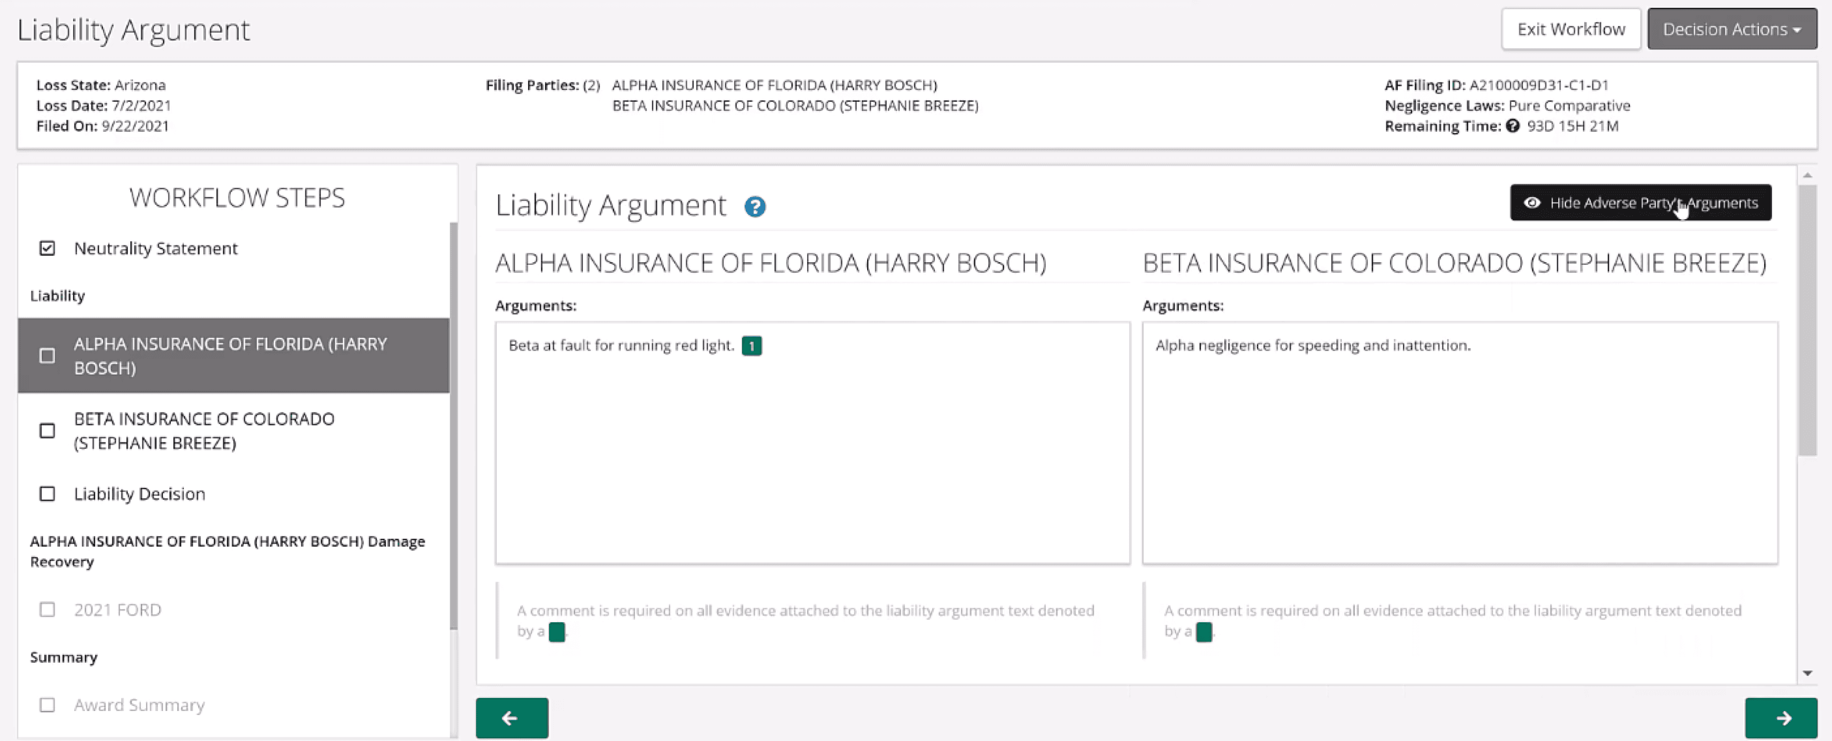Check Beta Insurance of Colorado step checkbox
The width and height of the screenshot is (1832, 741).
coord(47,431)
